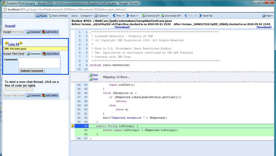Click the Pause chat button

pyautogui.click(x=41, y=16)
